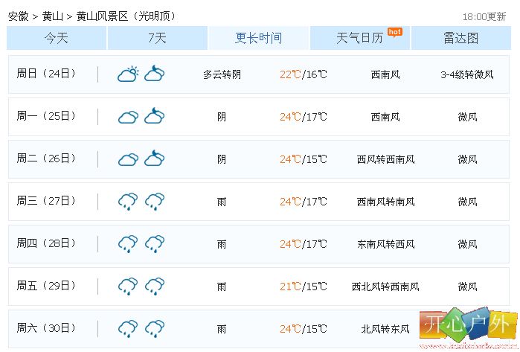Open the 今天 forecast tab
Image resolution: width=520 pixels, height=352 pixels.
coord(57,38)
